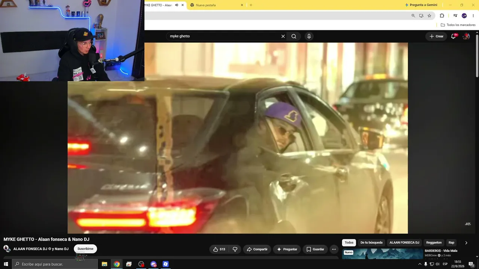The image size is (479, 269).
Task: Close the Nueva pestaña tab
Action: 242,5
